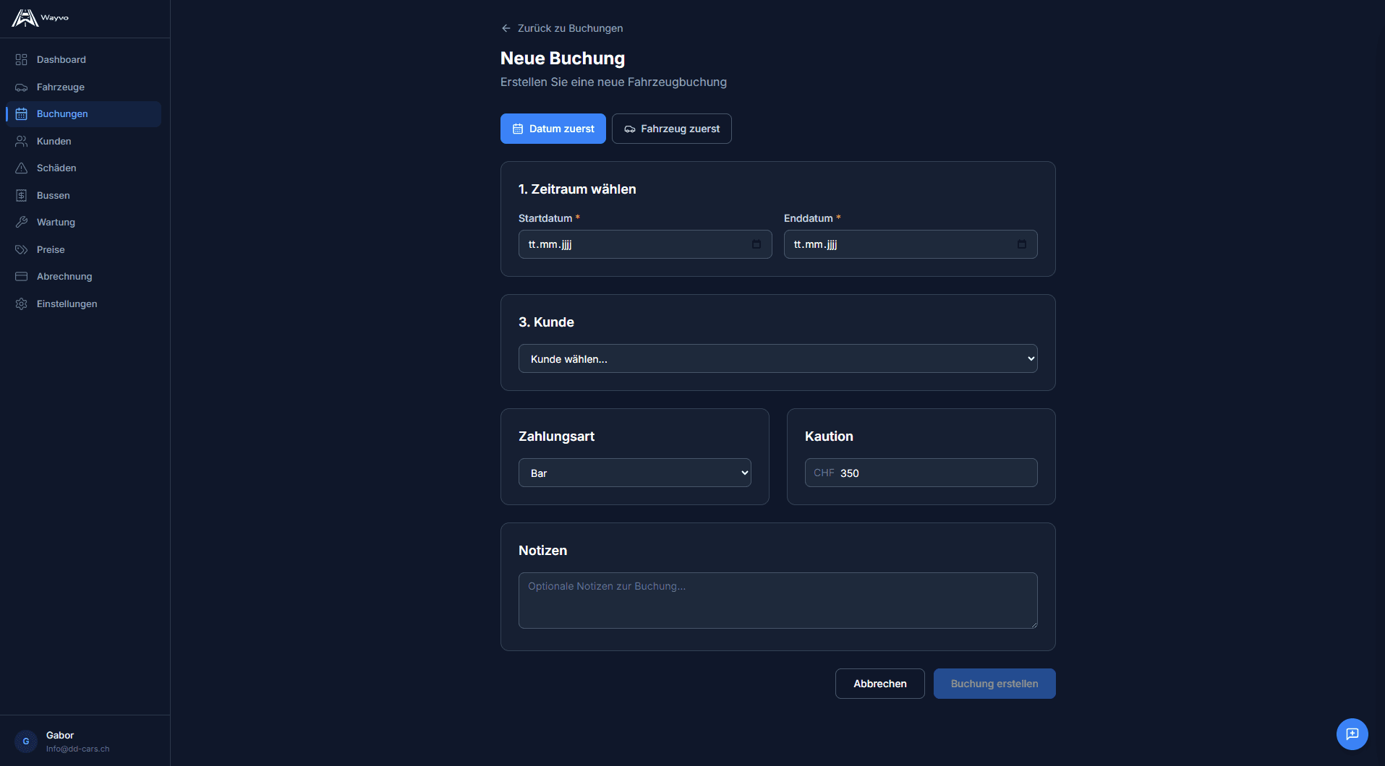Click the Einstellungen gear icon

coord(22,304)
